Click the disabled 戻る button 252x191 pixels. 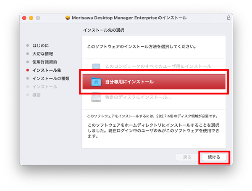pos(187,157)
